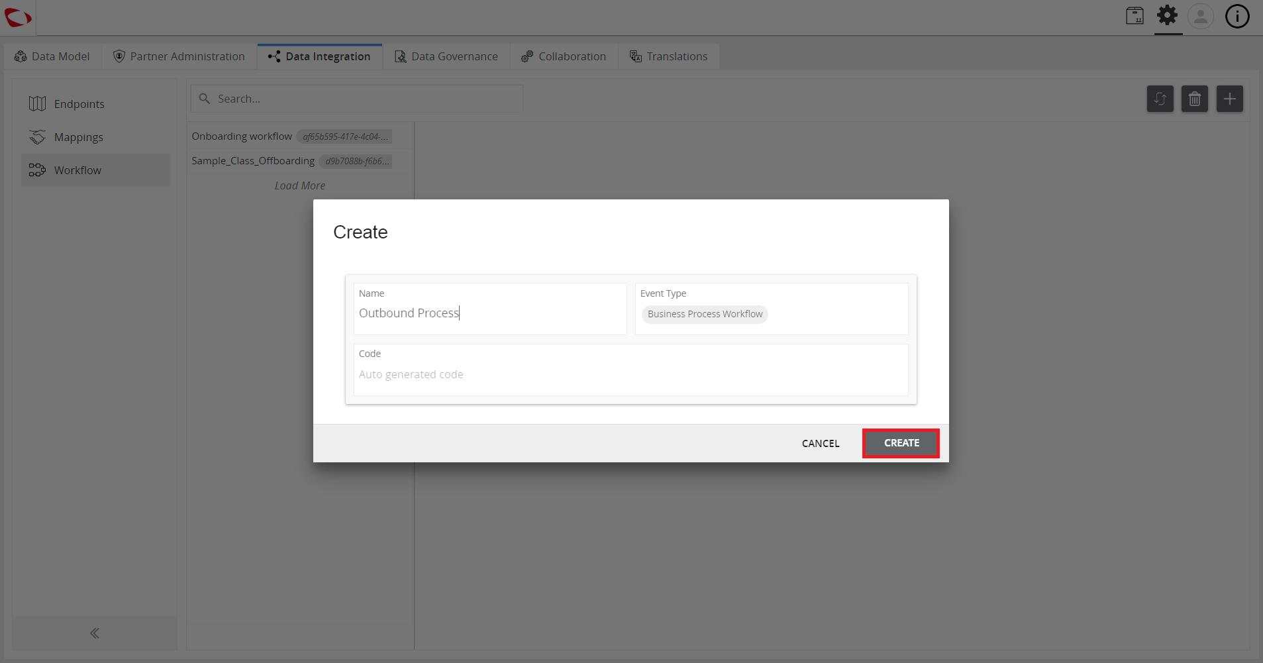Click the search magnifier icon
Screen dimensions: 1263x663
pyautogui.click(x=205, y=99)
